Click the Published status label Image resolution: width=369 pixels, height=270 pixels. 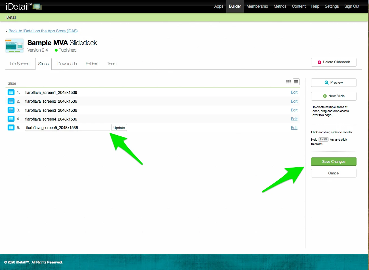[x=68, y=50]
